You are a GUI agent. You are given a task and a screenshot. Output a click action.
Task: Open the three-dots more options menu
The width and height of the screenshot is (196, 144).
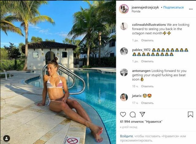click(190, 9)
